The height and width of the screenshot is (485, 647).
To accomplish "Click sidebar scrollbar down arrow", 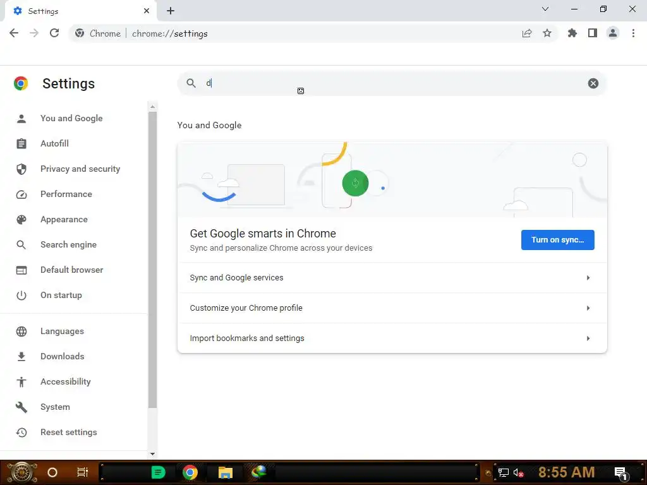I will (153, 454).
